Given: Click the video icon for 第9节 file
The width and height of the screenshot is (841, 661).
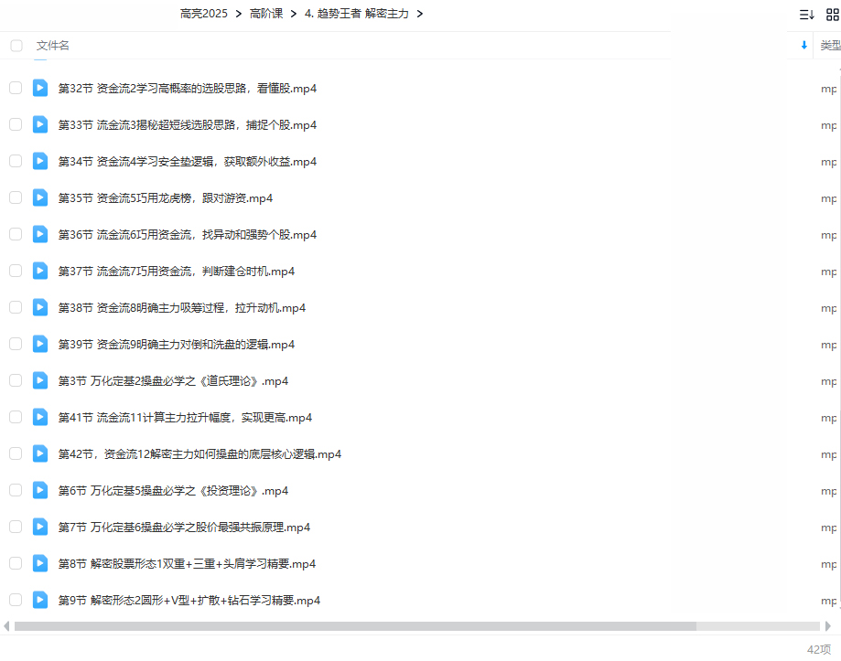Looking at the screenshot, I should point(40,600).
